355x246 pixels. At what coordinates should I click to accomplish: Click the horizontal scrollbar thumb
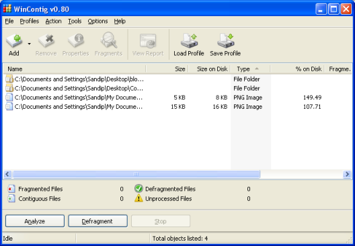tap(136, 174)
